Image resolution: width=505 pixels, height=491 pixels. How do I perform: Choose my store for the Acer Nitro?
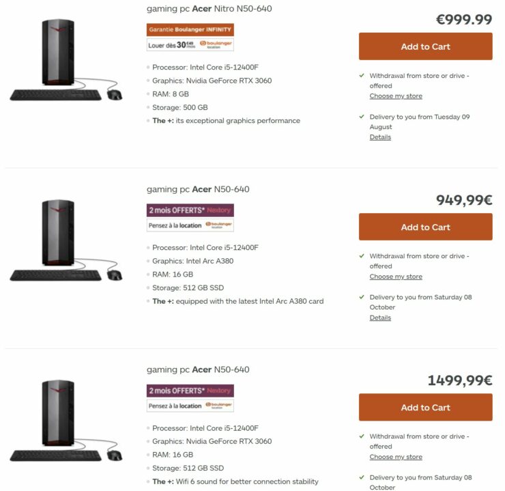pyautogui.click(x=396, y=96)
